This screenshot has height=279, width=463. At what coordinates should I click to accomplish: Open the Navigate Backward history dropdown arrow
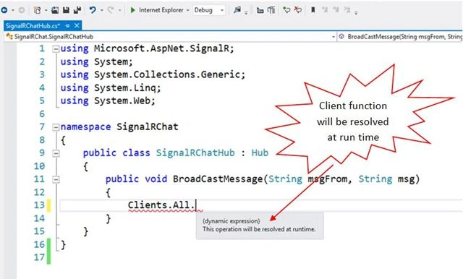(x=13, y=10)
